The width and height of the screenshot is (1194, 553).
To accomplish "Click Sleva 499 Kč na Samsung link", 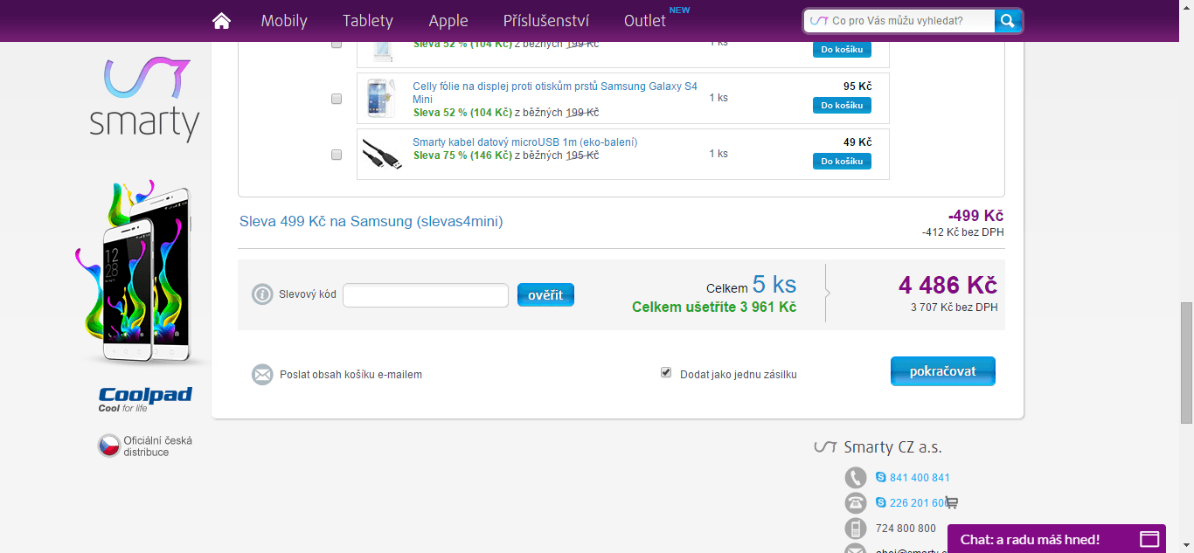I will (x=371, y=222).
